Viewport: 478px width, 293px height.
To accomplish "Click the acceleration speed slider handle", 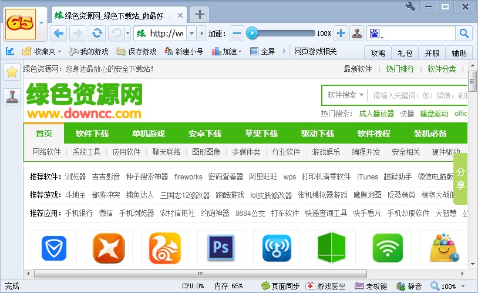I will [x=252, y=33].
